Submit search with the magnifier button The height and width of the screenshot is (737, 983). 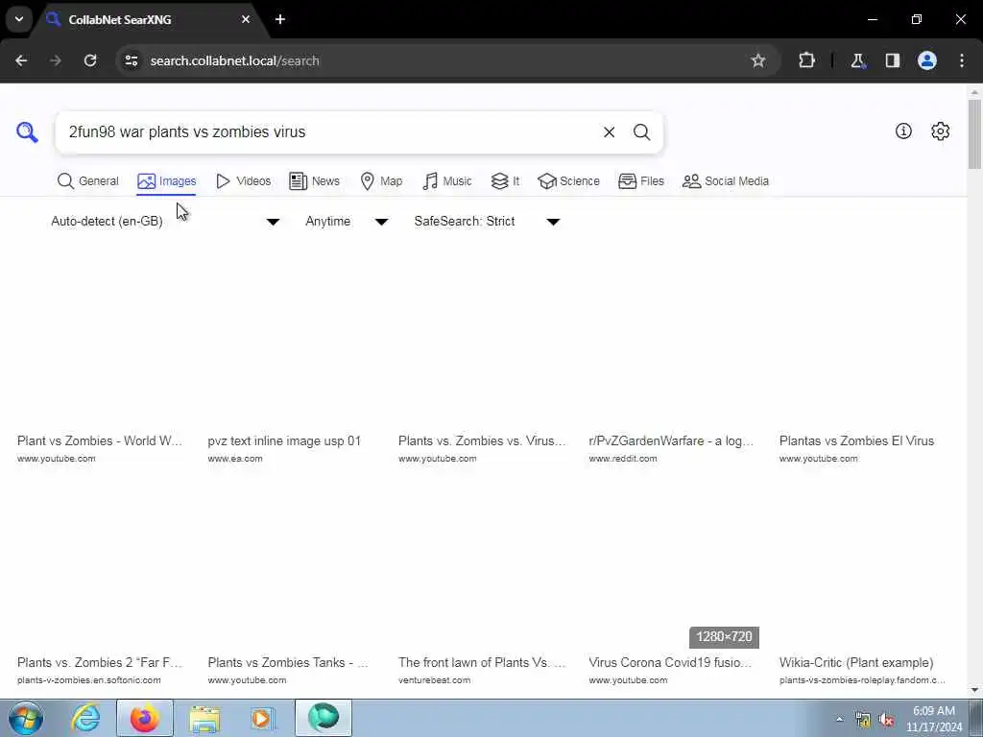pos(641,132)
